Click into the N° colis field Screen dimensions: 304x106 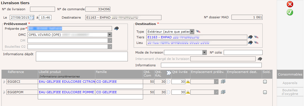243,52
